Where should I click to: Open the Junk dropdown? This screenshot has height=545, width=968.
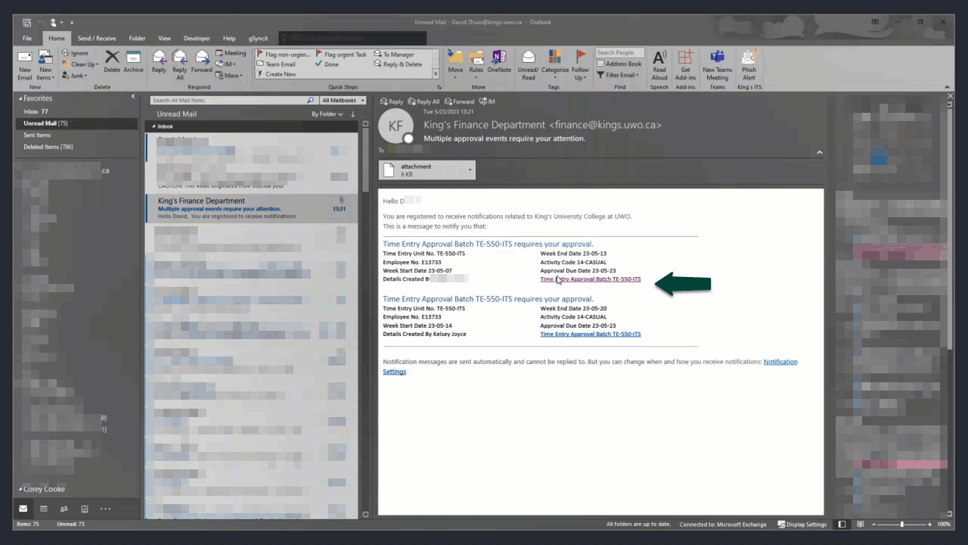pos(74,75)
